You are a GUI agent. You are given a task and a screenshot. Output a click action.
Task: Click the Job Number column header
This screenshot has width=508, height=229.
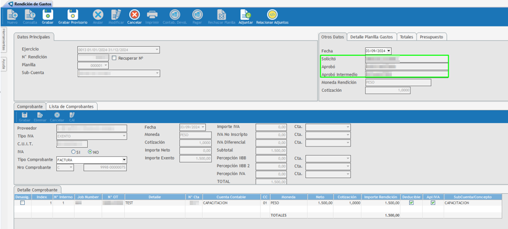point(88,197)
